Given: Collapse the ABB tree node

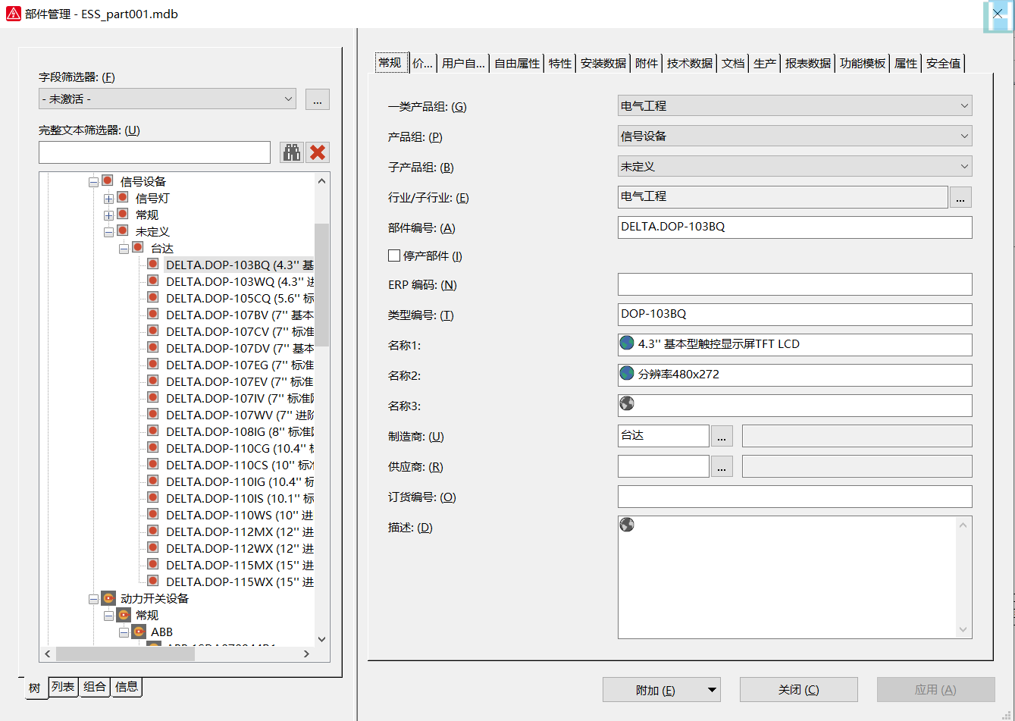Looking at the screenshot, I should tap(124, 632).
